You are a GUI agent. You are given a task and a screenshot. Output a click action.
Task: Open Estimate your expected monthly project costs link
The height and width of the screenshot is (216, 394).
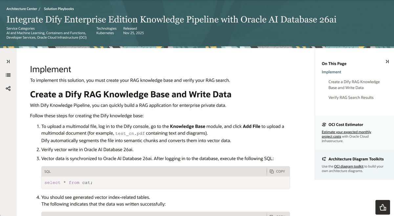[346, 134]
